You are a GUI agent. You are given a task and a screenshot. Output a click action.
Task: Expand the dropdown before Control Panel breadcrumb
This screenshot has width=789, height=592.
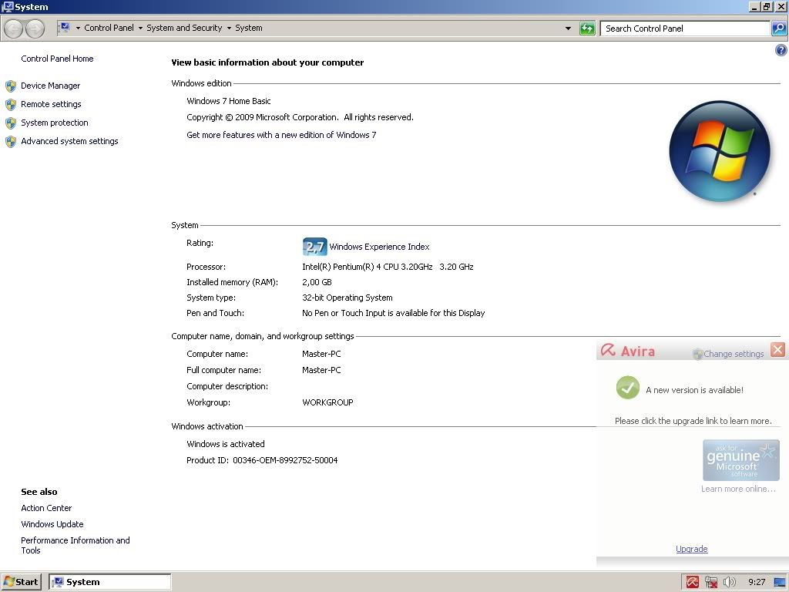(x=78, y=29)
